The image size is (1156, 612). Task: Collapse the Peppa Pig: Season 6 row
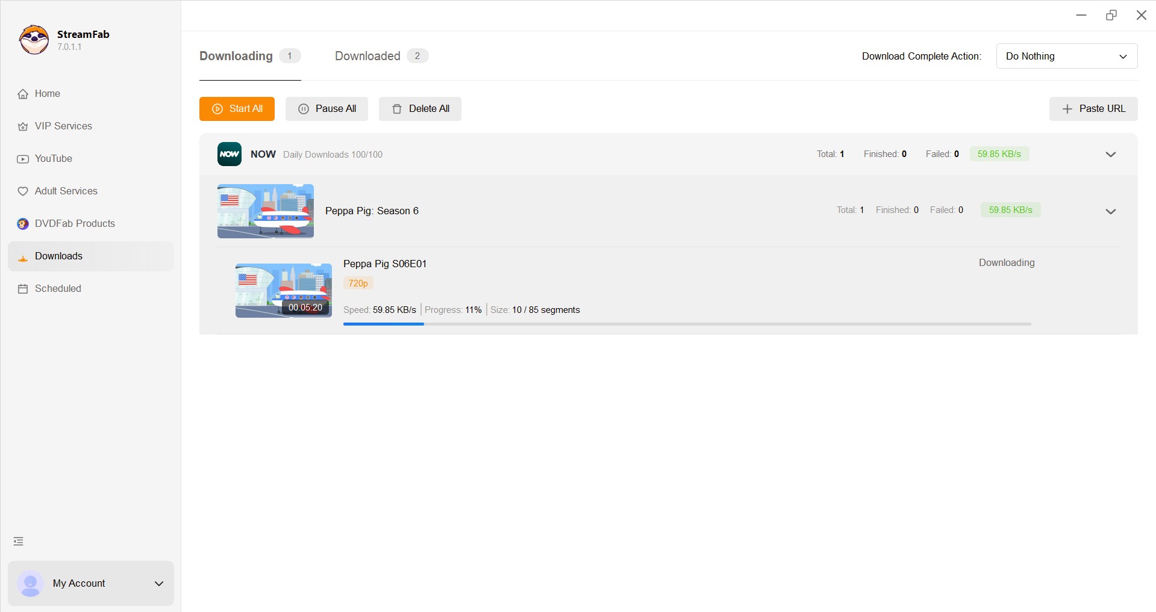click(x=1111, y=211)
